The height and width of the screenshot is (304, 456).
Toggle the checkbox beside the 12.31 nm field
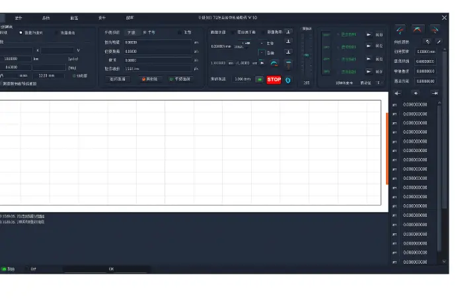[x=74, y=75]
